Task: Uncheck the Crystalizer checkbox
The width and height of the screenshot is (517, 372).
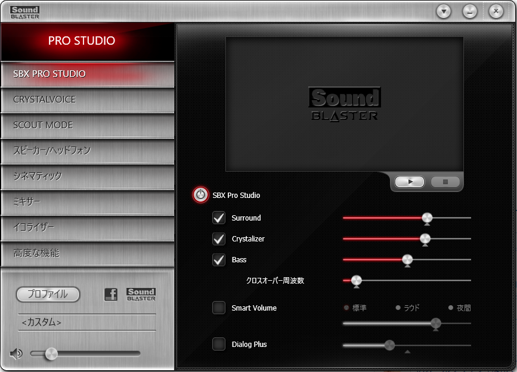Action: point(219,239)
